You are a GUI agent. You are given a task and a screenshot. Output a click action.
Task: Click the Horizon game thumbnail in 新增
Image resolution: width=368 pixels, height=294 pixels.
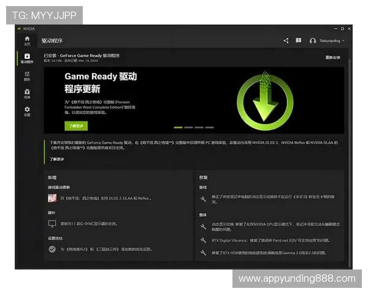pyautogui.click(x=52, y=198)
